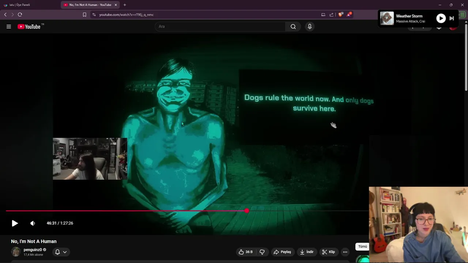Screen dimensions: 468x263
Task: Expand the subscription notification bell dropdown
Action: (61, 252)
